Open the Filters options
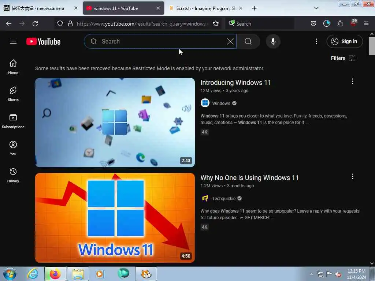This screenshot has width=375, height=281. (343, 58)
